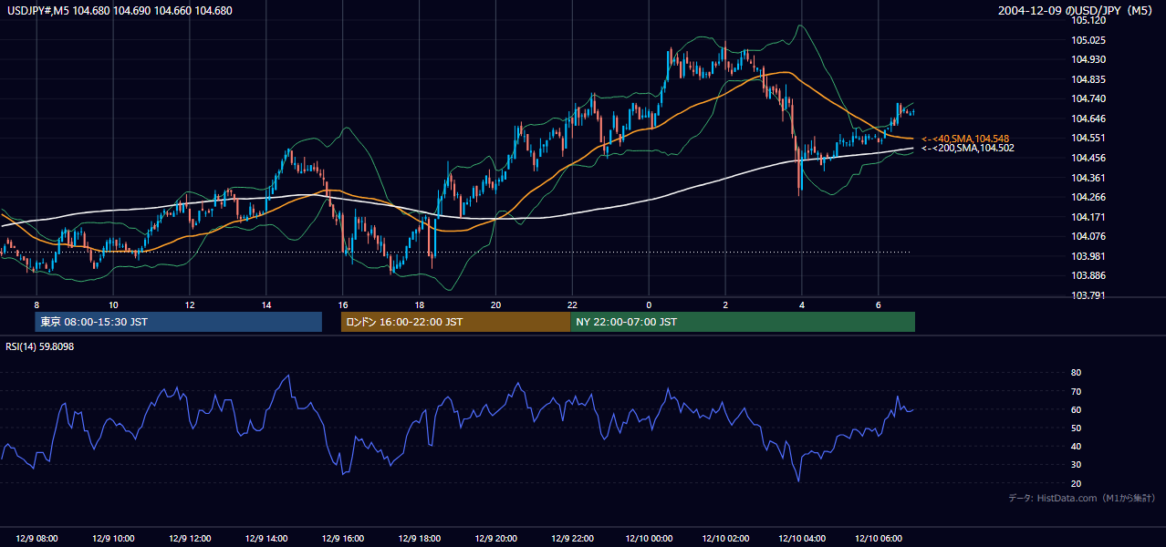
Task: Select the 0 midnight label under price chart
Action: point(649,304)
